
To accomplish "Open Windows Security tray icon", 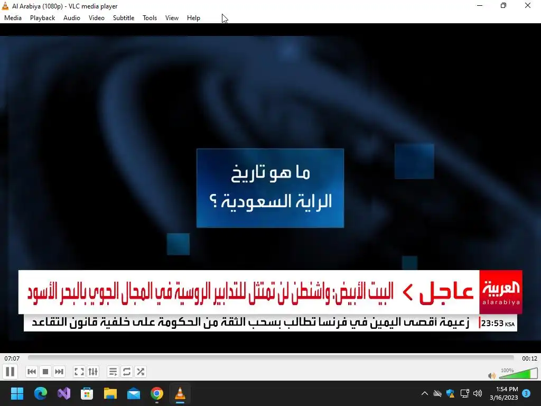I will tap(450, 393).
